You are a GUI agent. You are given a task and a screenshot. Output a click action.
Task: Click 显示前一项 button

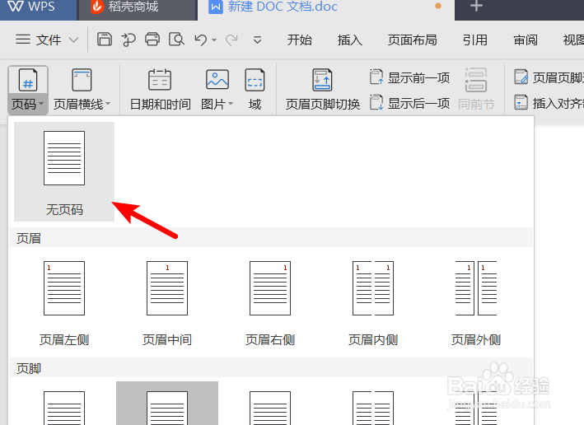(409, 77)
